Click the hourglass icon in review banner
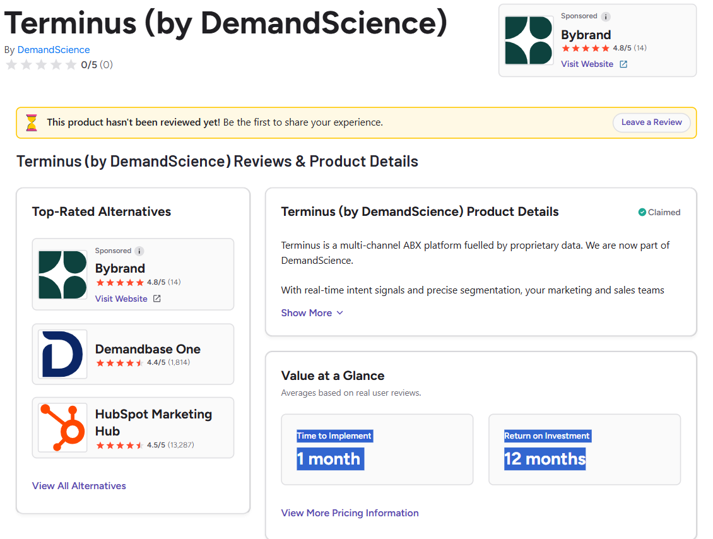The height and width of the screenshot is (539, 713). (32, 122)
